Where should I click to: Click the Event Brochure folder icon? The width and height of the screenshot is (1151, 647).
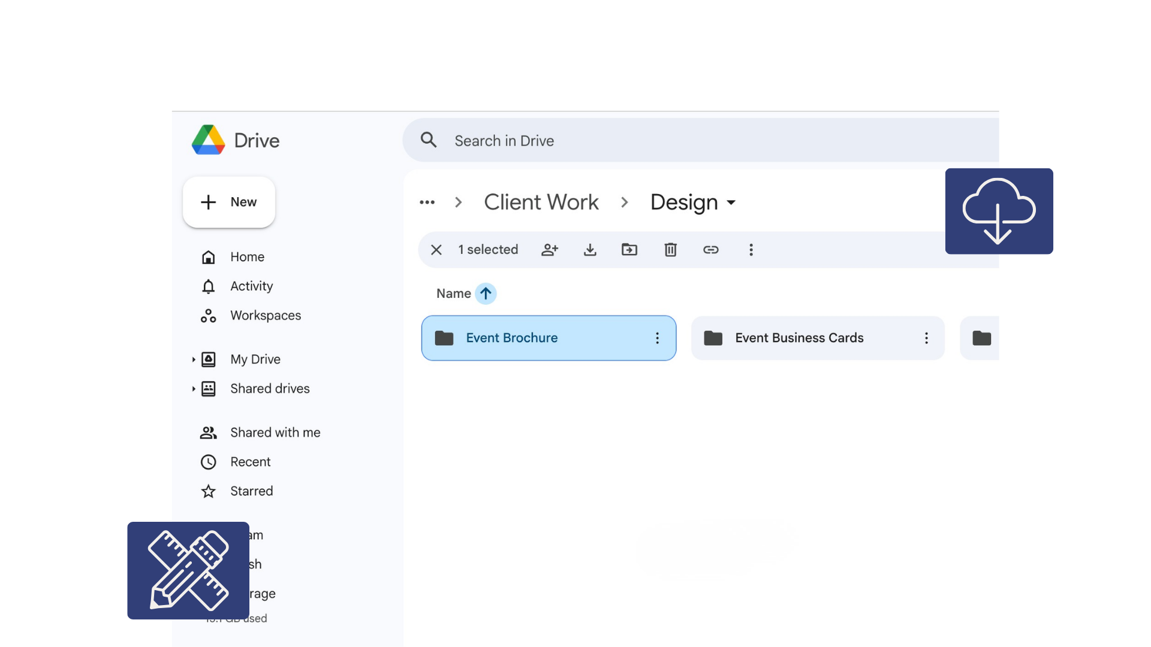(444, 338)
